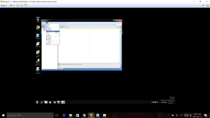Toggle the IME input mode 'A' indicator

pos(190,115)
